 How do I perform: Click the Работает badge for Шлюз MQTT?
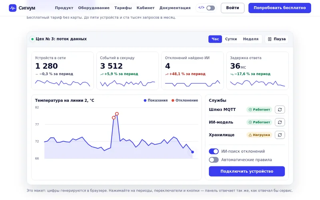(259, 110)
